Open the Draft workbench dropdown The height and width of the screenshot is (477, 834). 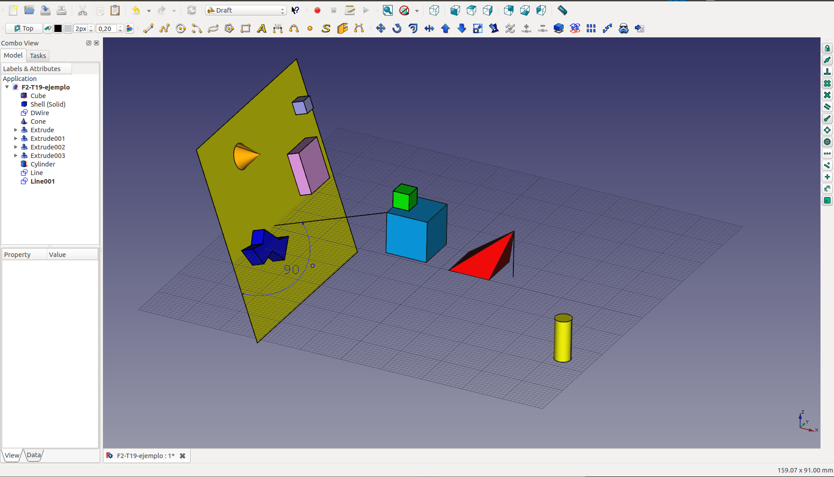(x=246, y=10)
